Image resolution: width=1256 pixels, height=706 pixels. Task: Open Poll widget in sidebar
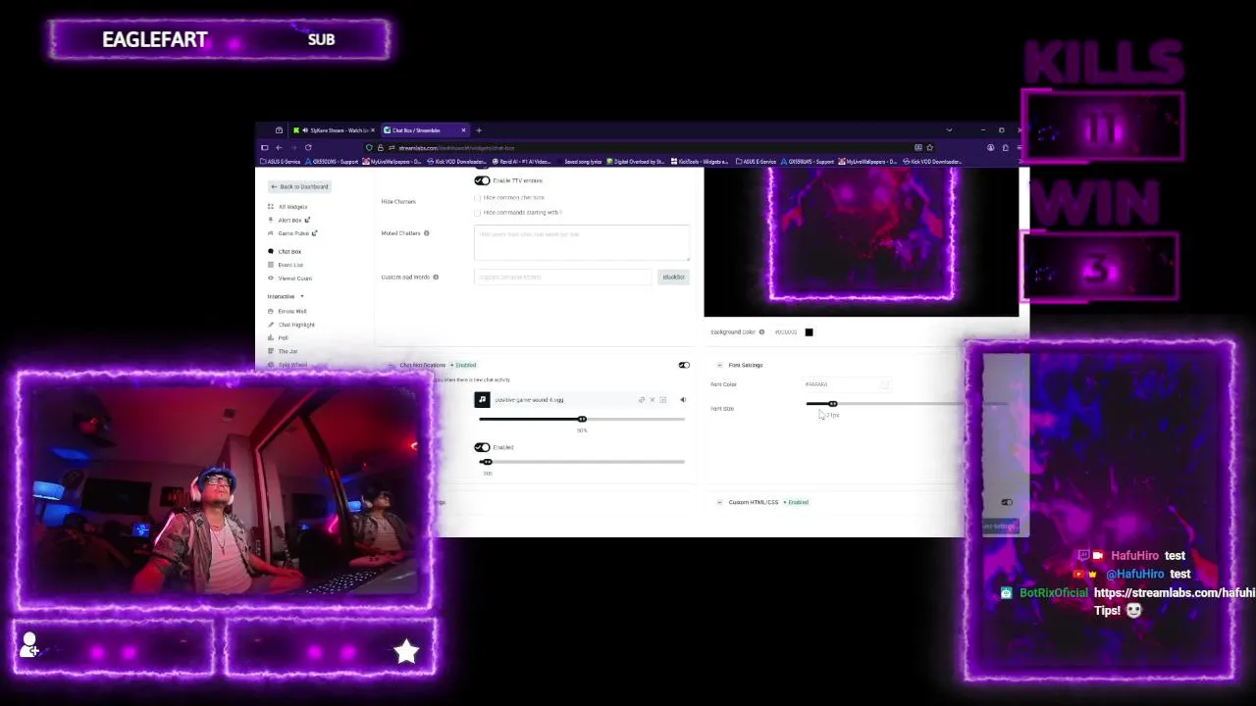pos(283,338)
